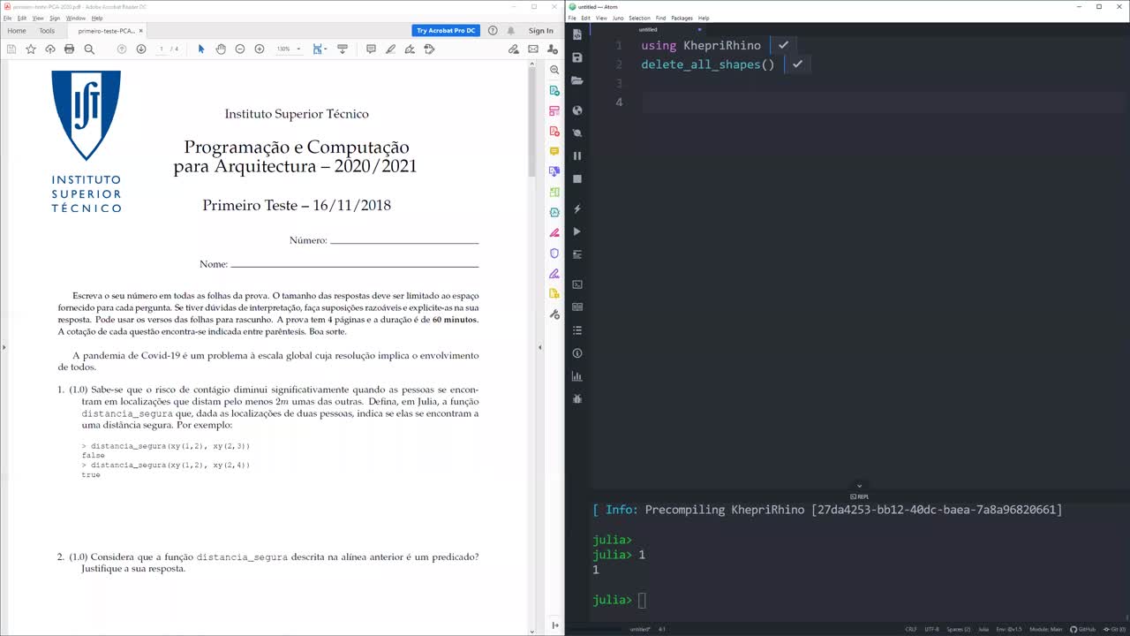The image size is (1130, 636).
Task: Click the print icon in Acrobat toolbar
Action: [x=69, y=49]
